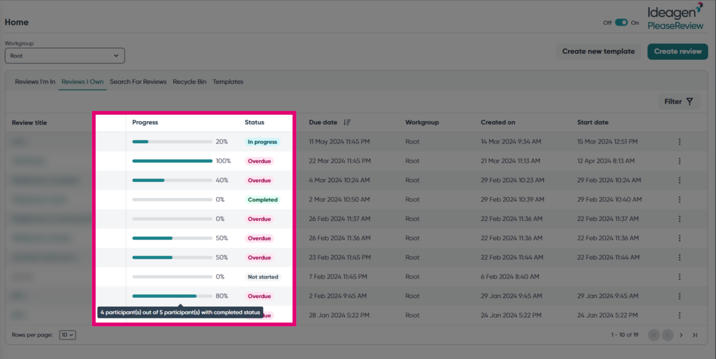Click the Workgroup column header
Viewport: 716px width, 359px height.
pos(422,122)
